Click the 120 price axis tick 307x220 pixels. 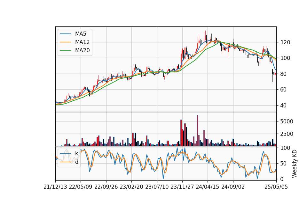285,42
